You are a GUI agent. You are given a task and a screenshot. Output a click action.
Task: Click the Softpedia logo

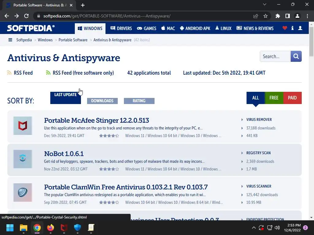[x=31, y=28]
